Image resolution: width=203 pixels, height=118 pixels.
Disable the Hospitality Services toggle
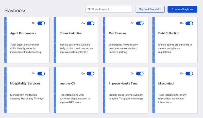point(41,74)
